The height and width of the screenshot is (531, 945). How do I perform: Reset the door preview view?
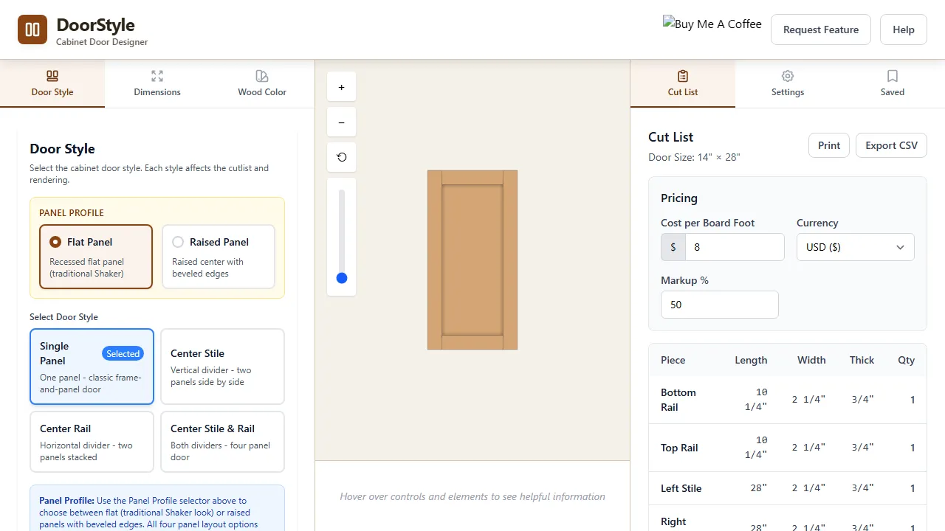click(341, 157)
